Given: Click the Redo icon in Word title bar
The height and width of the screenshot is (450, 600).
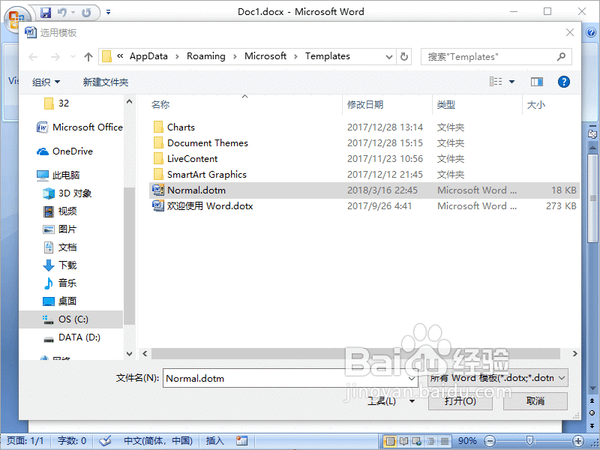Looking at the screenshot, I should coord(86,13).
